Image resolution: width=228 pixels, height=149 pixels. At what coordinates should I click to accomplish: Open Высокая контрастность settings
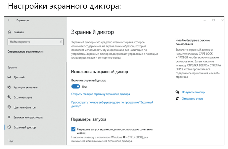click(x=28, y=117)
